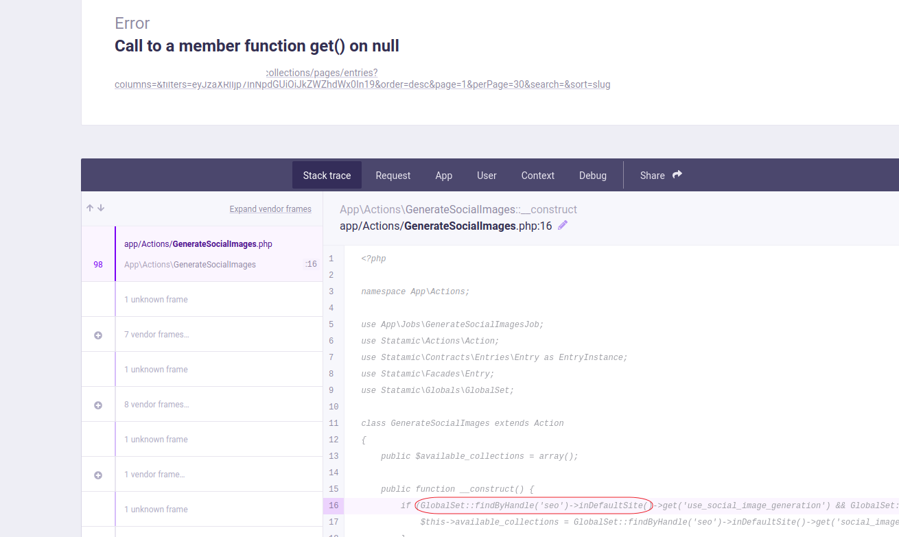Click Expand vendor frames link
This screenshot has width=899, height=537.
coord(270,209)
